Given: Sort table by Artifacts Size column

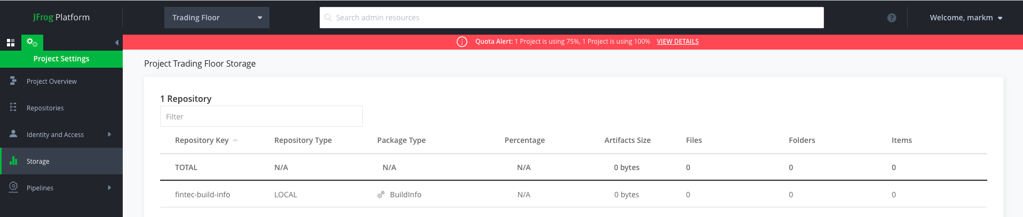Looking at the screenshot, I should coord(627,140).
